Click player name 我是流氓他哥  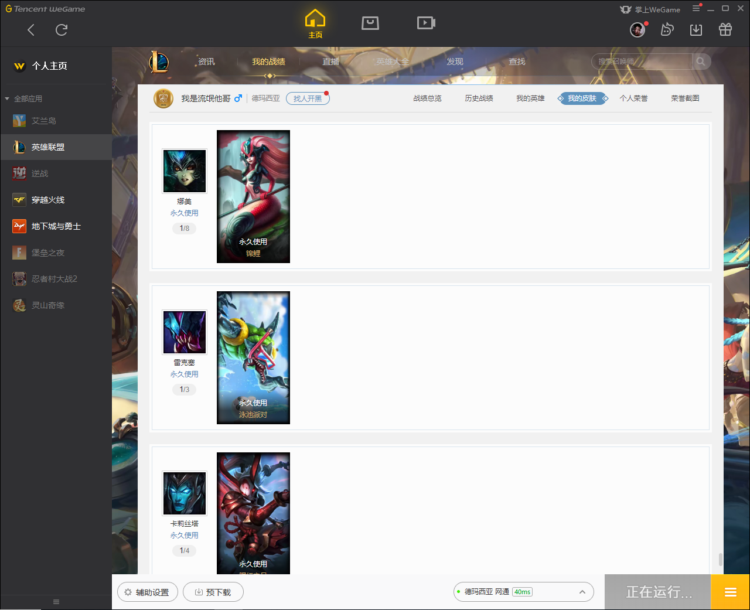point(206,98)
